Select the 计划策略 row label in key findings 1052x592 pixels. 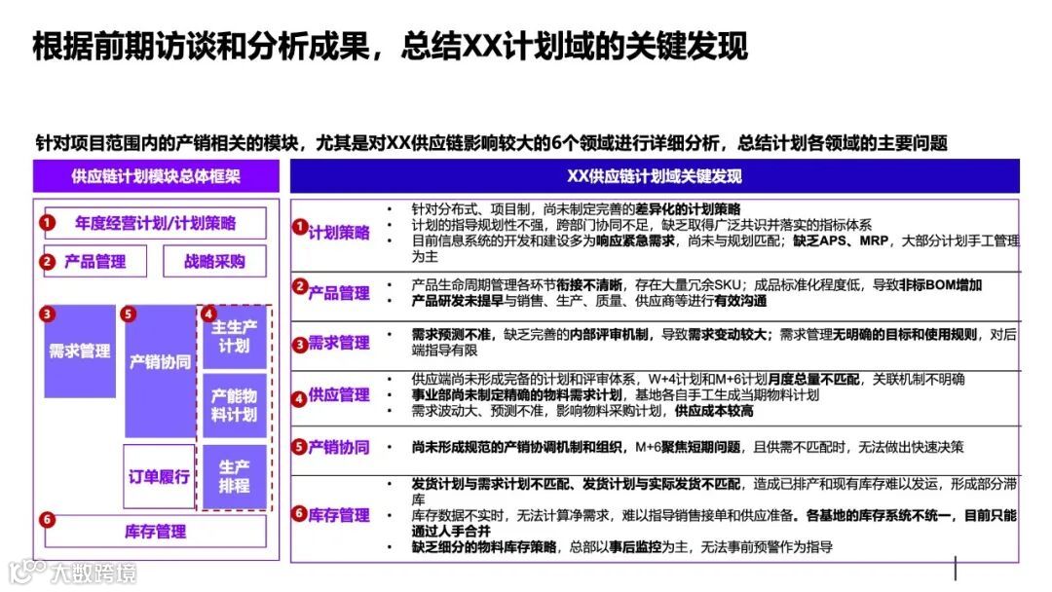pos(339,232)
